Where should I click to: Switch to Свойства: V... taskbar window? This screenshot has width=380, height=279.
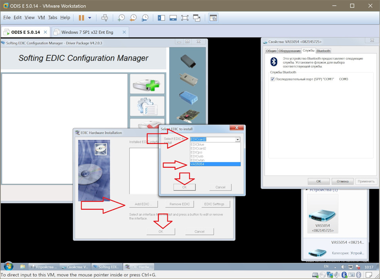pos(75,267)
